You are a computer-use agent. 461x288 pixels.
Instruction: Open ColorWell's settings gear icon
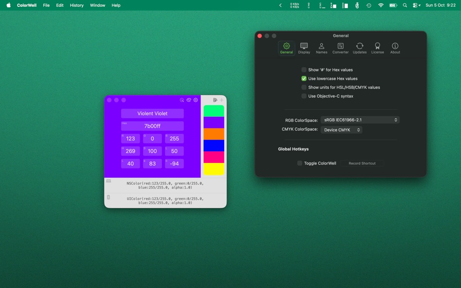pyautogui.click(x=196, y=100)
